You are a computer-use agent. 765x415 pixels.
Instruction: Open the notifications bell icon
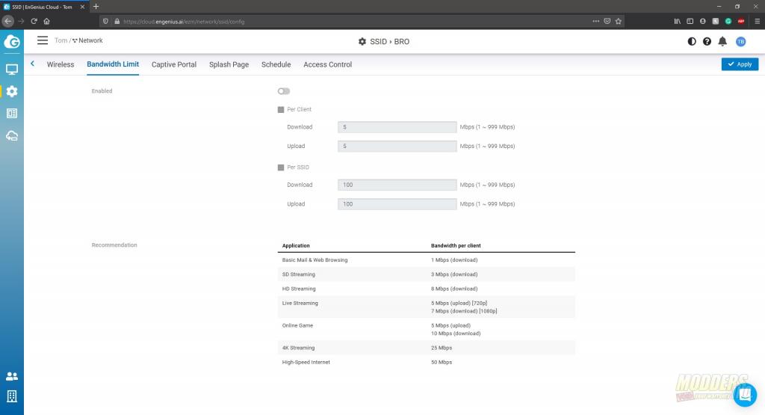722,41
